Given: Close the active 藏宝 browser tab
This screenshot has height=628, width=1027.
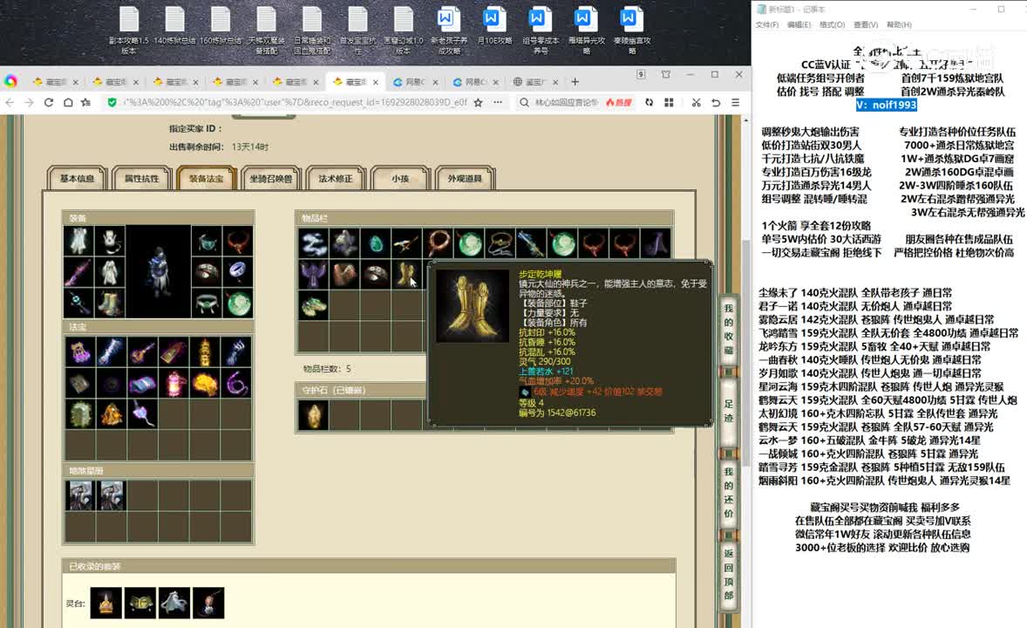Looking at the screenshot, I should point(375,82).
